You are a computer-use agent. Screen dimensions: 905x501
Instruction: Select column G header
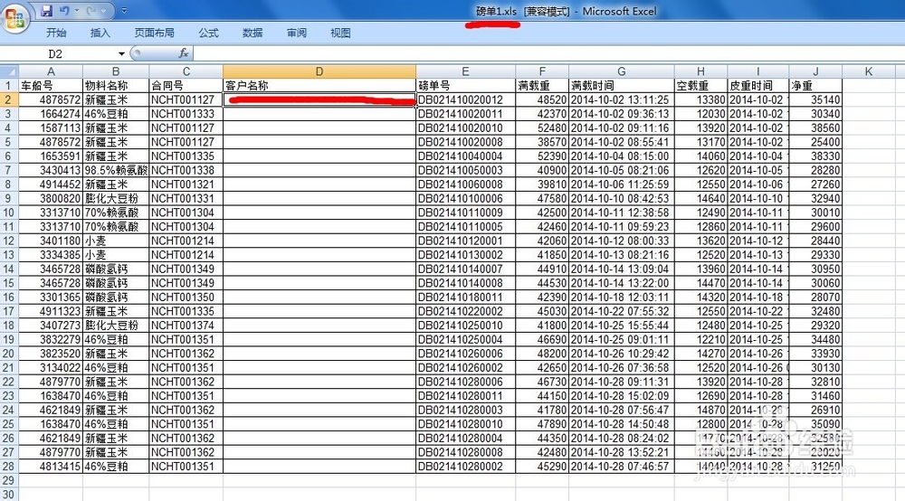click(x=621, y=71)
